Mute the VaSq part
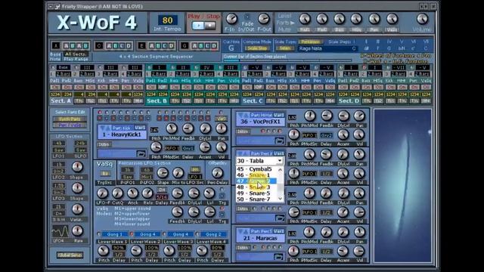Image resolution: width=484 pixels, height=272 pixels. pyautogui.click(x=392, y=30)
